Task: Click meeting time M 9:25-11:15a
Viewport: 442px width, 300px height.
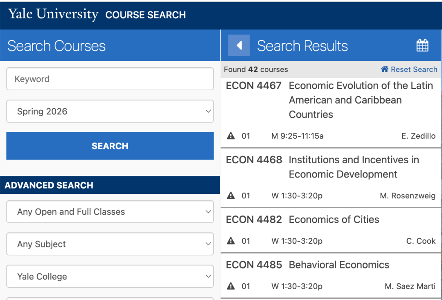Action: [x=298, y=136]
